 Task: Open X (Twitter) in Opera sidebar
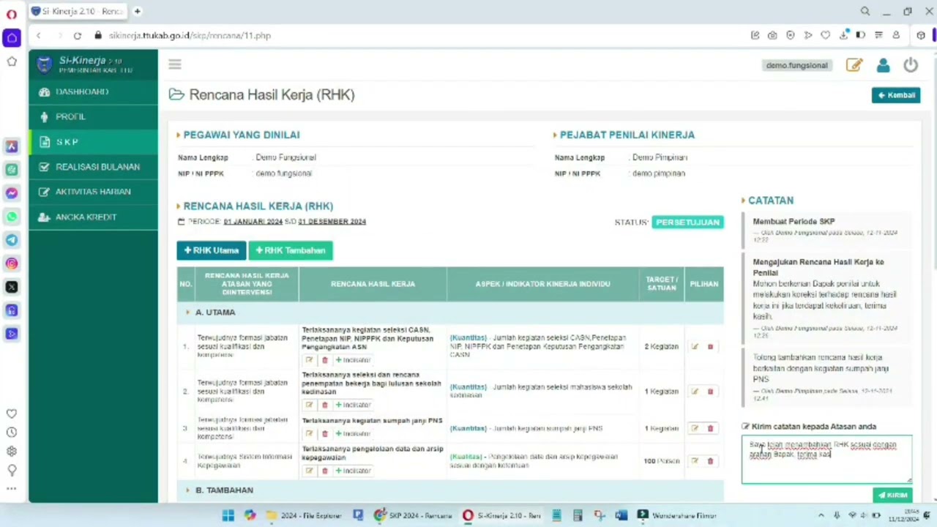pyautogui.click(x=12, y=287)
